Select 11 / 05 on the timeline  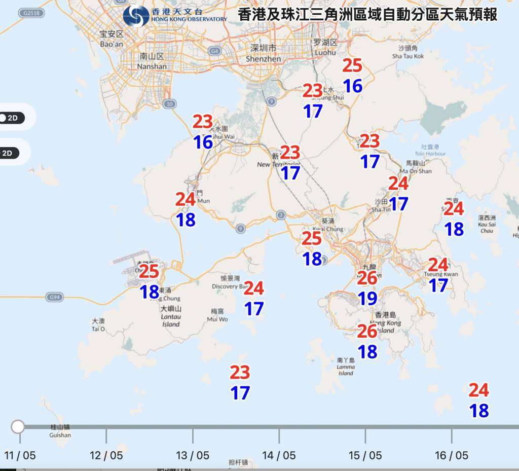[x=20, y=455]
